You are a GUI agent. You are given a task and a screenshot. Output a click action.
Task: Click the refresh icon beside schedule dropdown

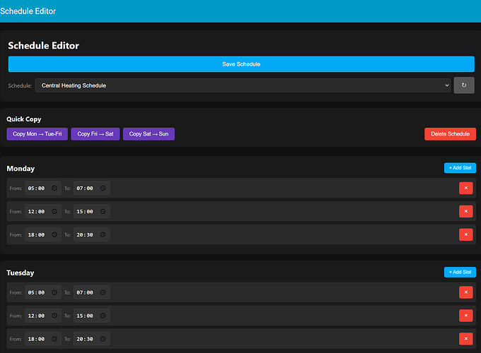[x=464, y=85]
